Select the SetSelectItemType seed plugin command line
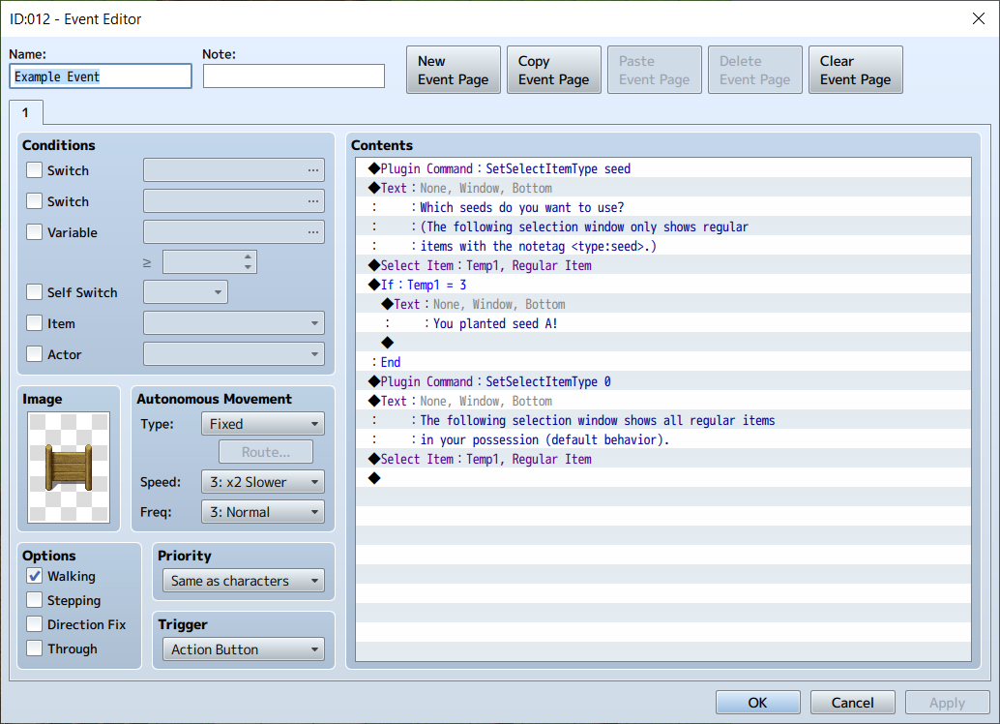The width and height of the screenshot is (1000, 724). [x=663, y=168]
